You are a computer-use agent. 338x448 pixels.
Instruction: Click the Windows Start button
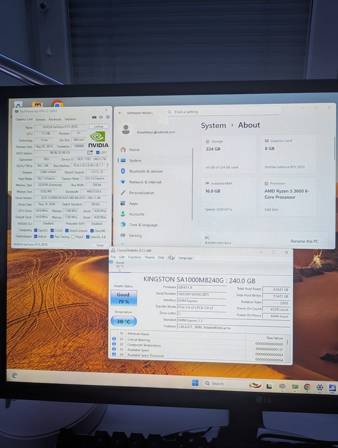click(195, 383)
